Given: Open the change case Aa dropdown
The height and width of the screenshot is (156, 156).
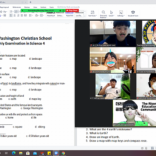Looking at the screenshot, I should point(5,12).
